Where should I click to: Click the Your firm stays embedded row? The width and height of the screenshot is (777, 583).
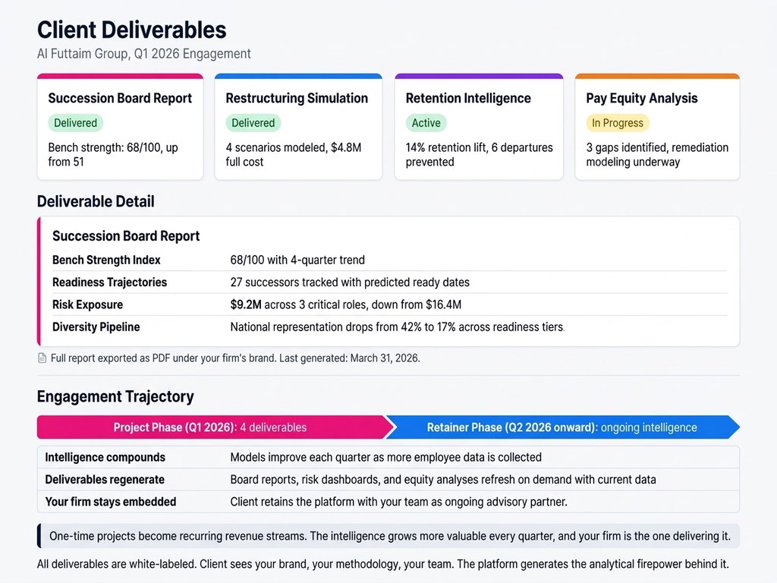[388, 502]
